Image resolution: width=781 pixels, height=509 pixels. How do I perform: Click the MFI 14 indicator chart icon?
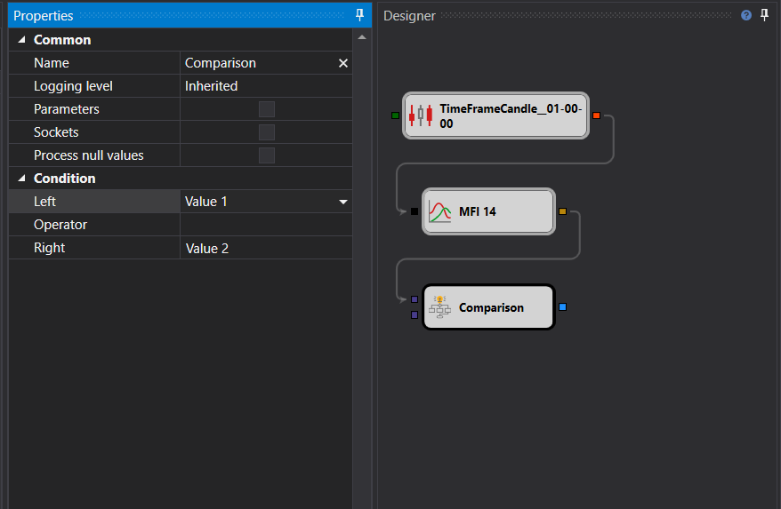point(439,211)
